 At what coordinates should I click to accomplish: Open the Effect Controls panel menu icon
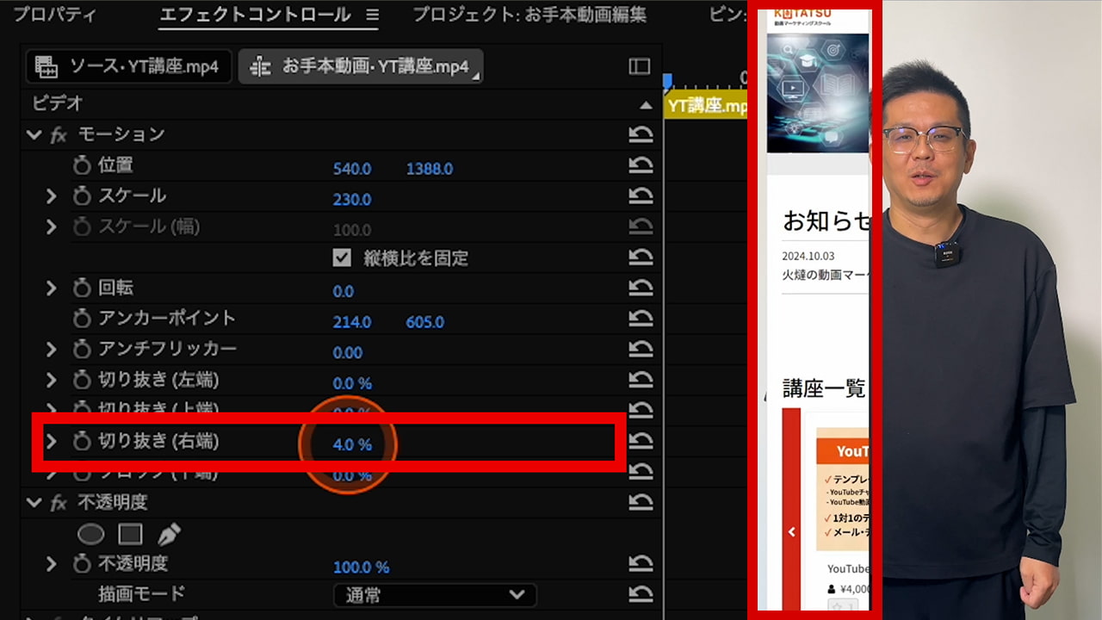point(372,15)
